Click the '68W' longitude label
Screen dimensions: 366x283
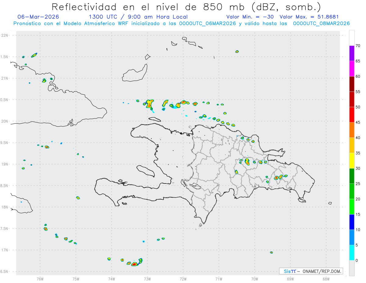tap(326, 278)
